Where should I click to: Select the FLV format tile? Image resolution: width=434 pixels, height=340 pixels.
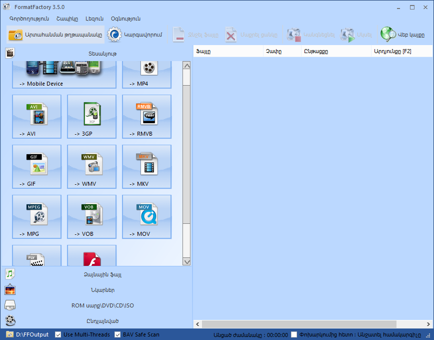[x=37, y=255]
